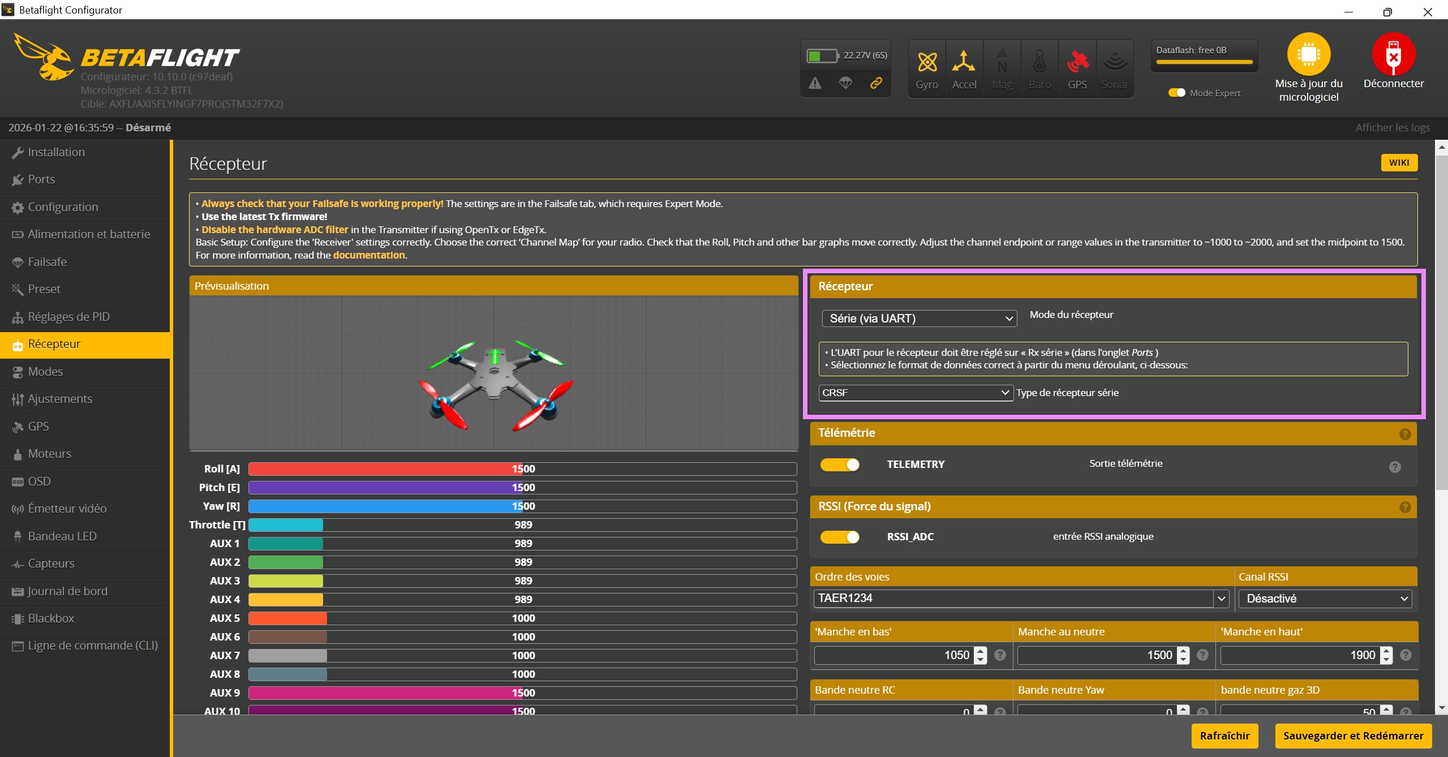Open the Mode du récepteur dropdown

[919, 319]
